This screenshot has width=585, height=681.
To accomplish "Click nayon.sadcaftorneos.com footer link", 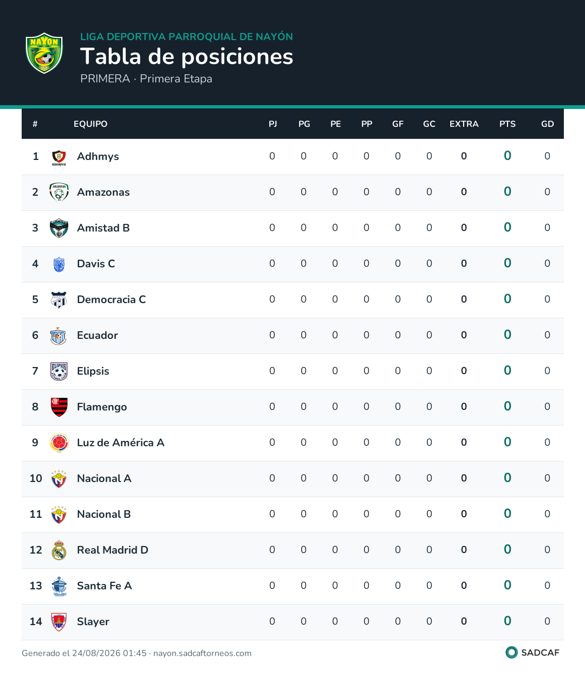I will [203, 653].
